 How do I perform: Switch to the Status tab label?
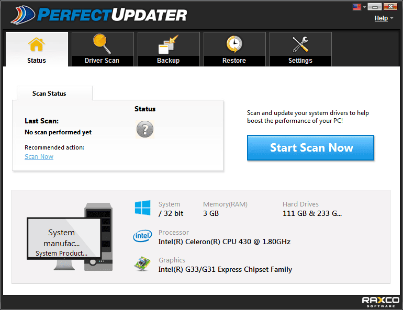[x=37, y=61]
